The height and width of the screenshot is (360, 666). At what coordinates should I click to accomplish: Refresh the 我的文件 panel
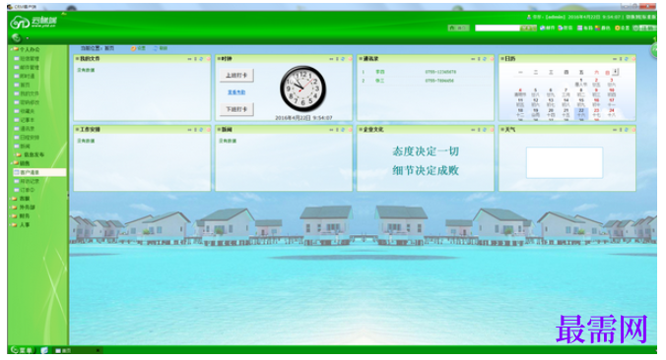tap(201, 59)
